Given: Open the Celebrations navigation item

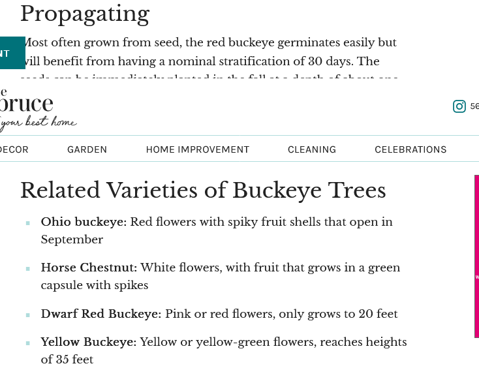Looking at the screenshot, I should (x=410, y=149).
